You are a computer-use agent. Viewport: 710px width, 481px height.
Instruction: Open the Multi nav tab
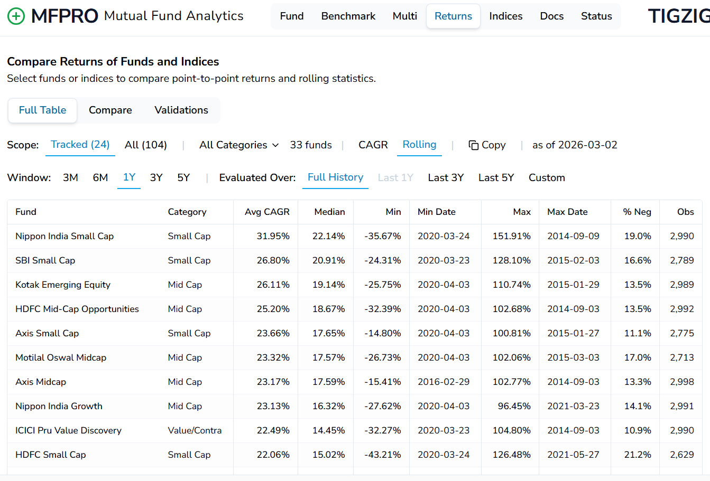pos(405,16)
